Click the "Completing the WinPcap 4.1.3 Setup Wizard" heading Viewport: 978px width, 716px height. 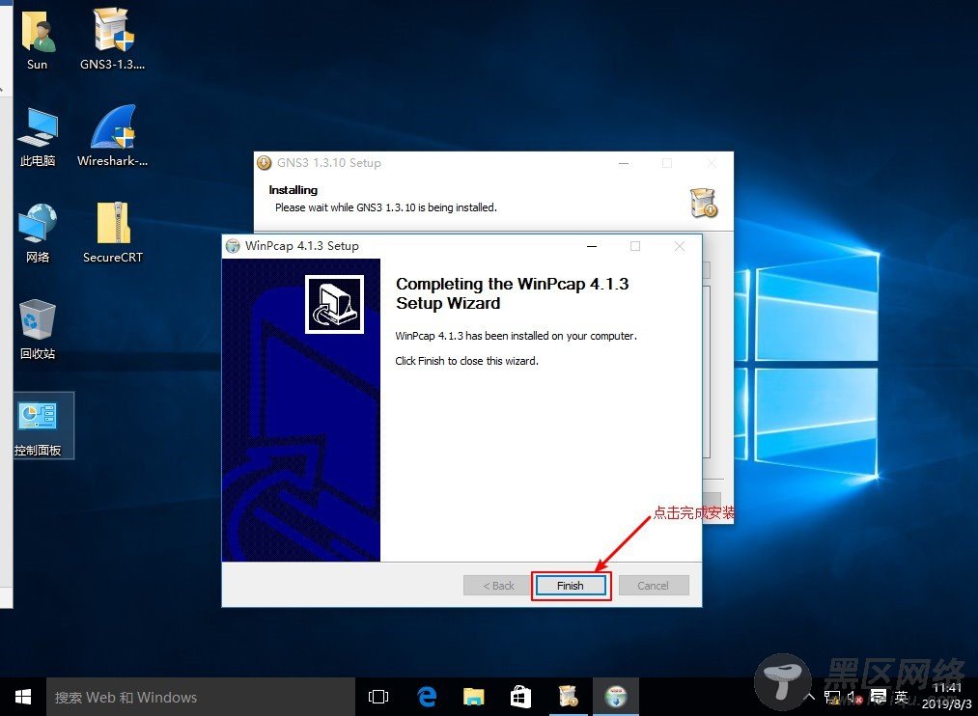[x=512, y=293]
